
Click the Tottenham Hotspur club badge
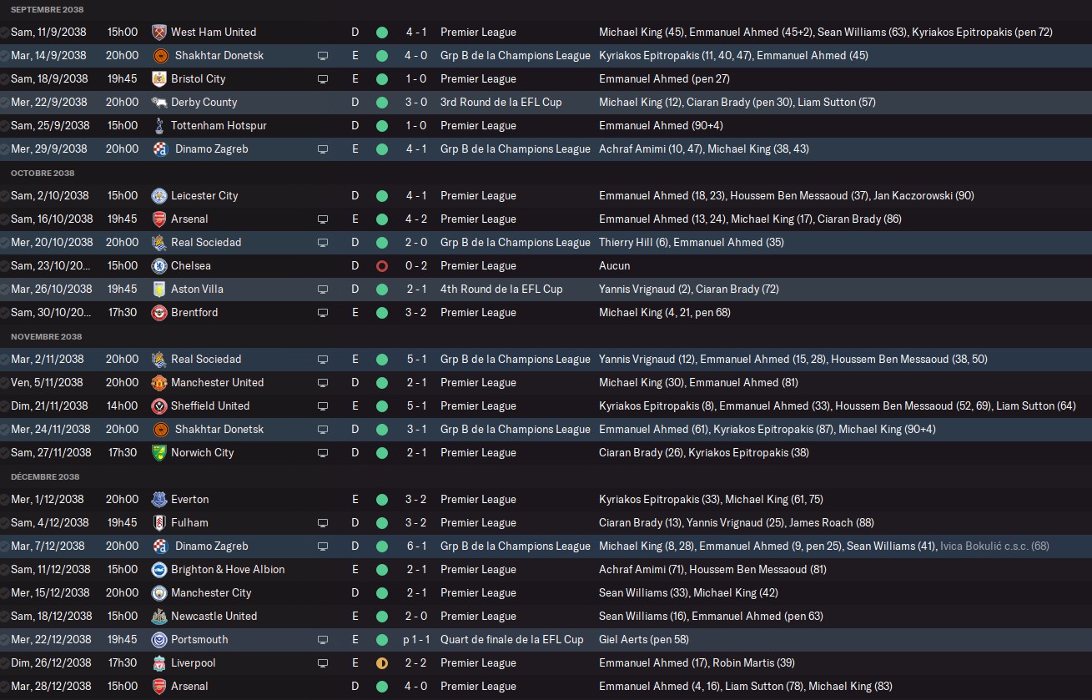pos(159,125)
